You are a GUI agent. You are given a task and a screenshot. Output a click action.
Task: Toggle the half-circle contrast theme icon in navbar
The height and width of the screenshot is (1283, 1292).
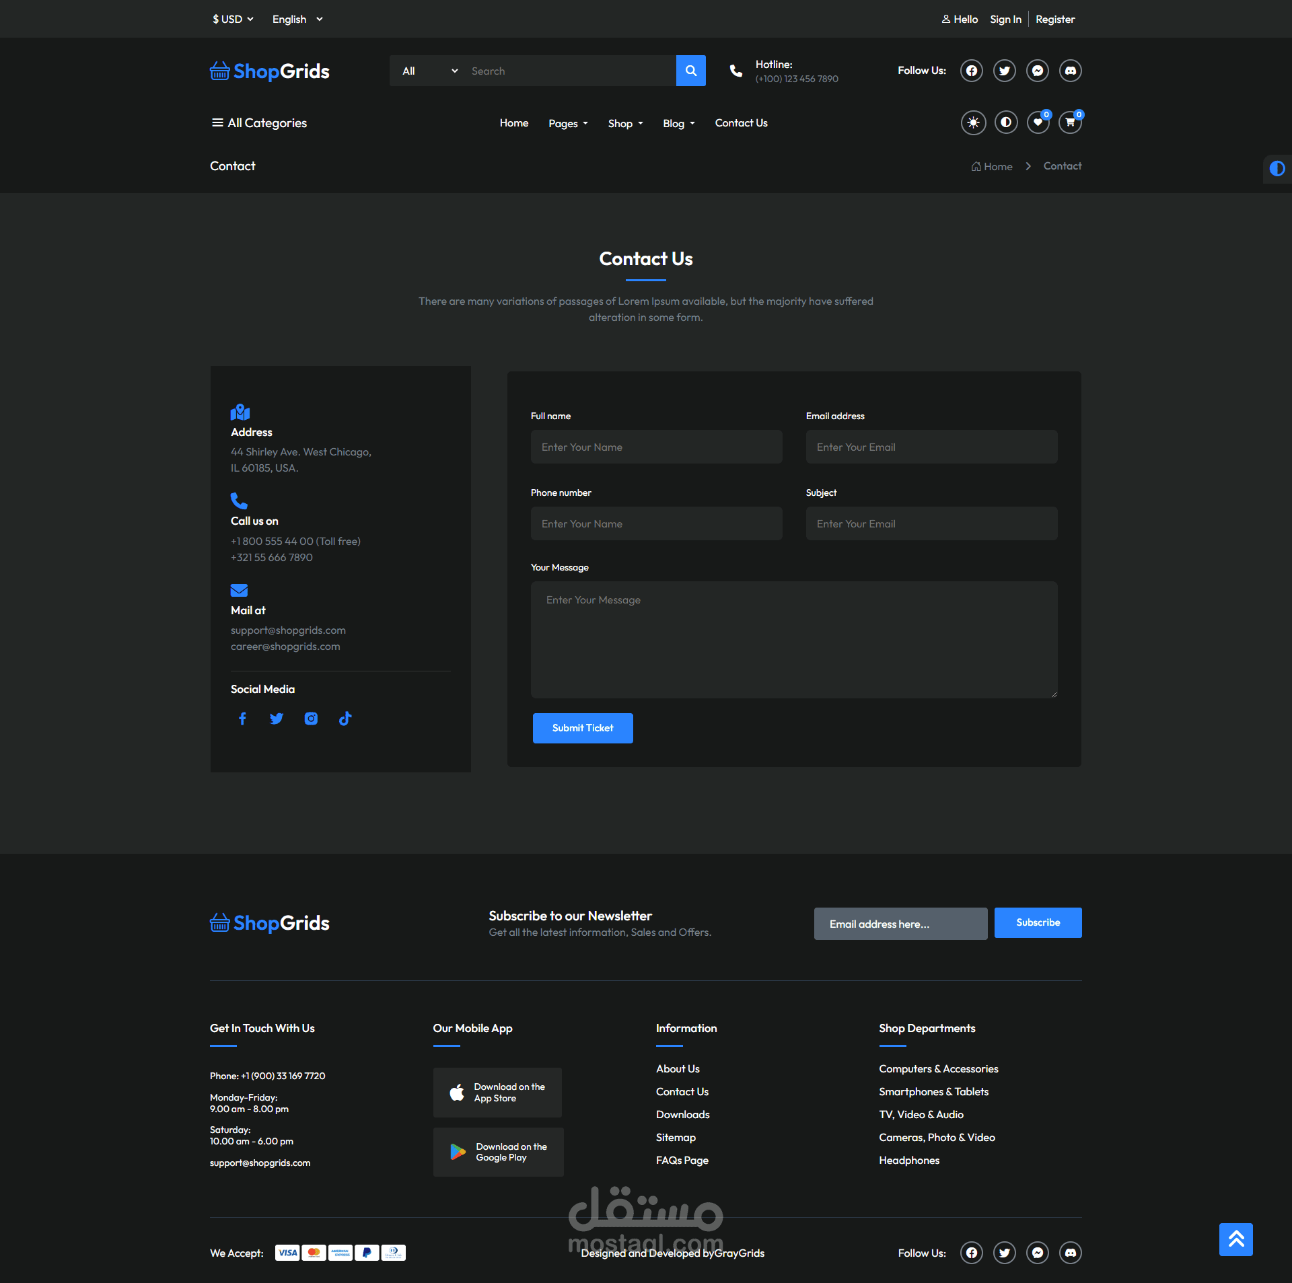click(x=1005, y=122)
